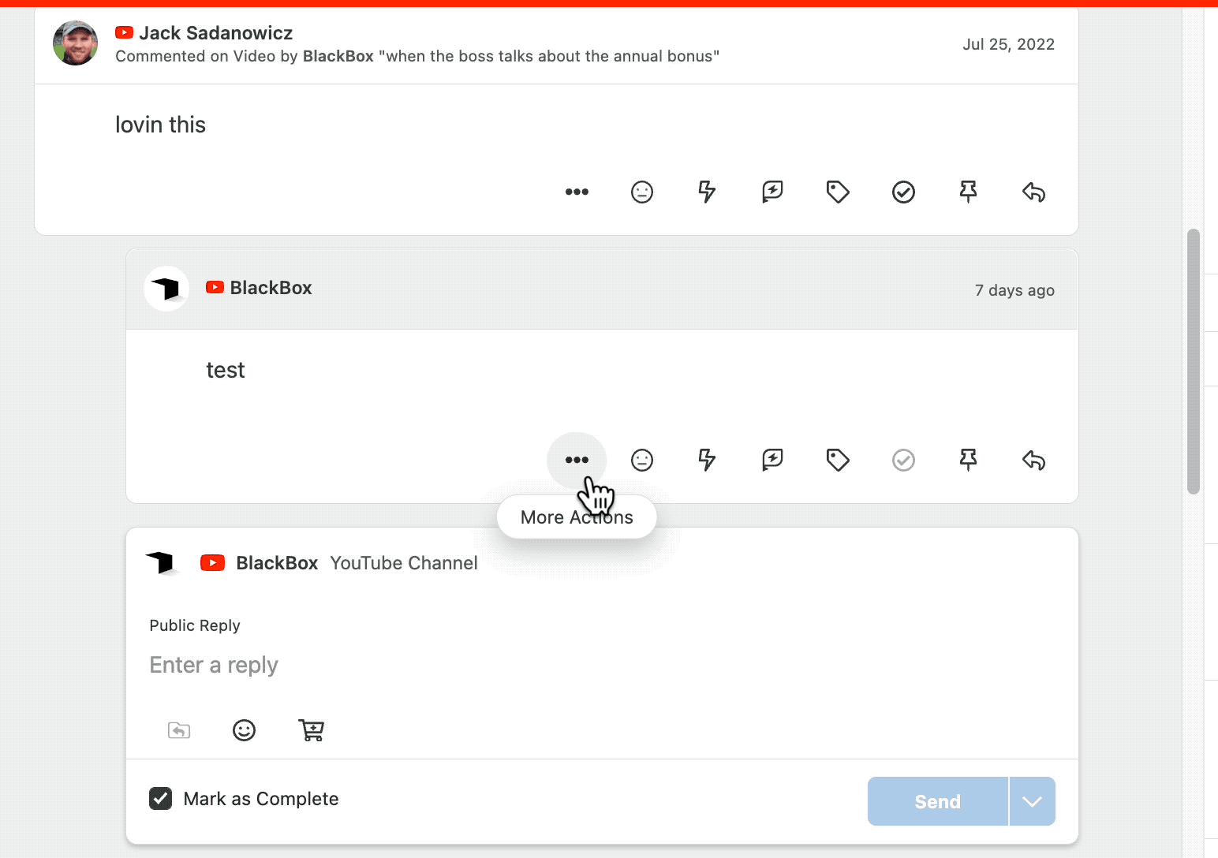This screenshot has width=1218, height=858.
Task: Click the page vertical scrollbar thumb
Action: point(1194,362)
